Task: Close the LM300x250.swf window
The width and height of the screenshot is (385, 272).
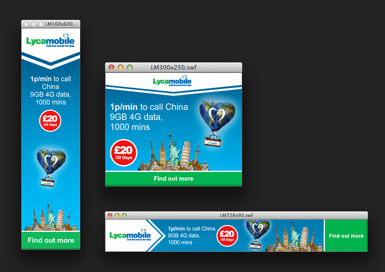Action: tap(111, 67)
